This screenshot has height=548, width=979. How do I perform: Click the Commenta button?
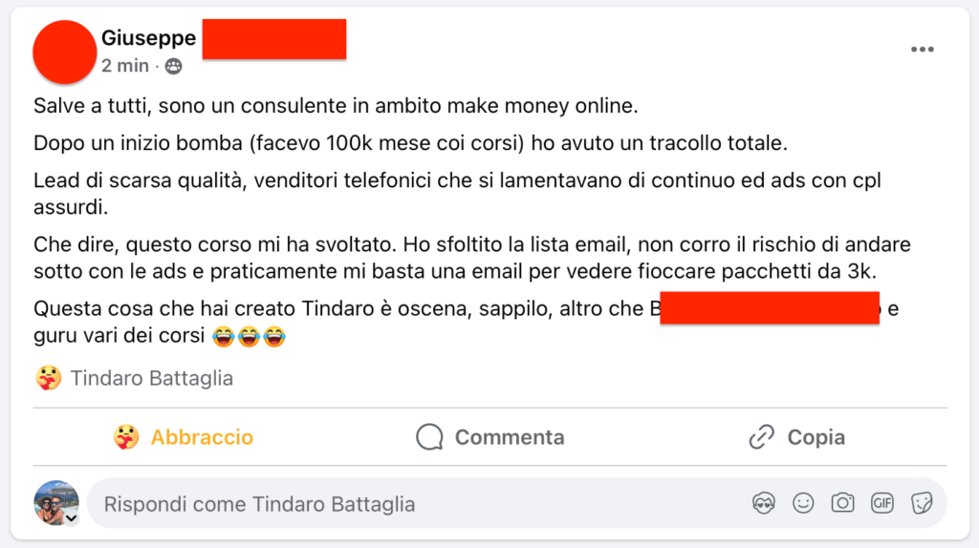[x=490, y=437]
